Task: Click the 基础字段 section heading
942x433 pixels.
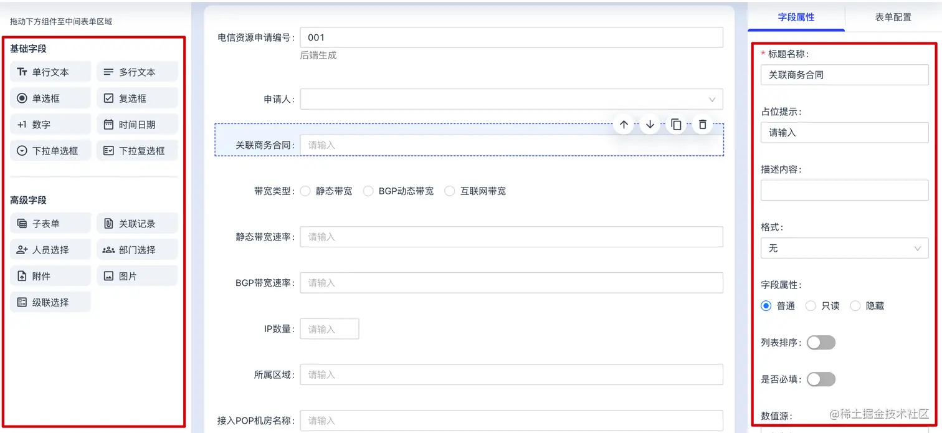Action: tap(29, 49)
